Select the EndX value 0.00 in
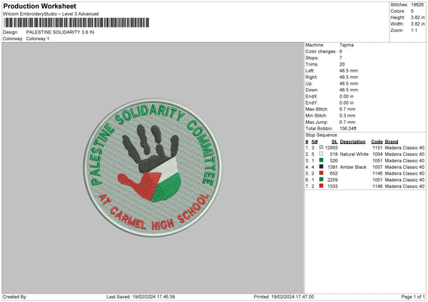Screen dimensions: 428x302 (x=347, y=96)
